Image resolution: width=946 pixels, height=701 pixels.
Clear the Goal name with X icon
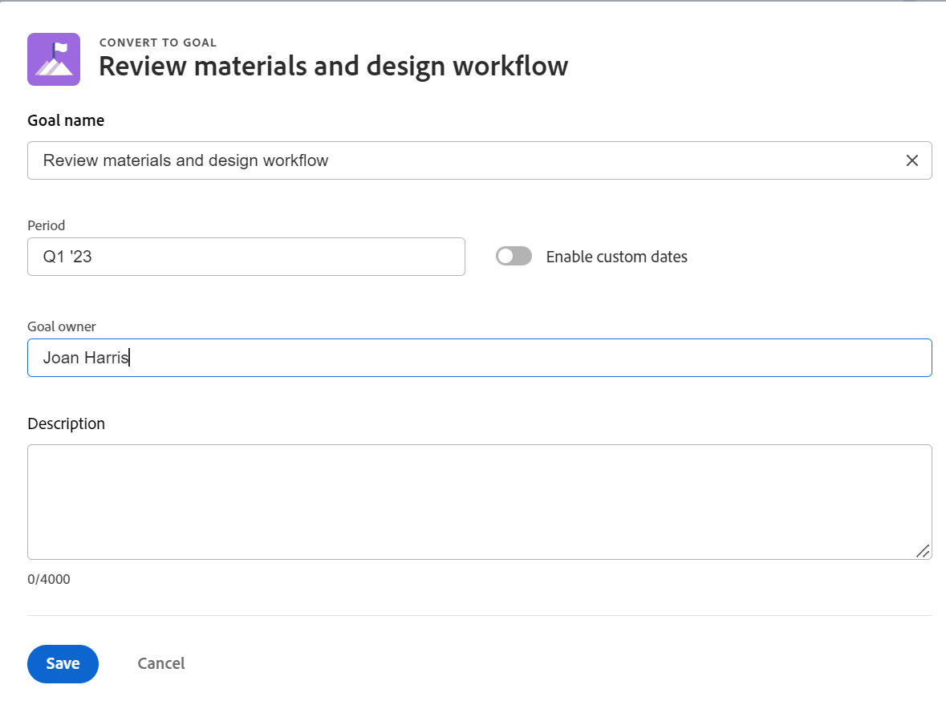click(x=911, y=160)
